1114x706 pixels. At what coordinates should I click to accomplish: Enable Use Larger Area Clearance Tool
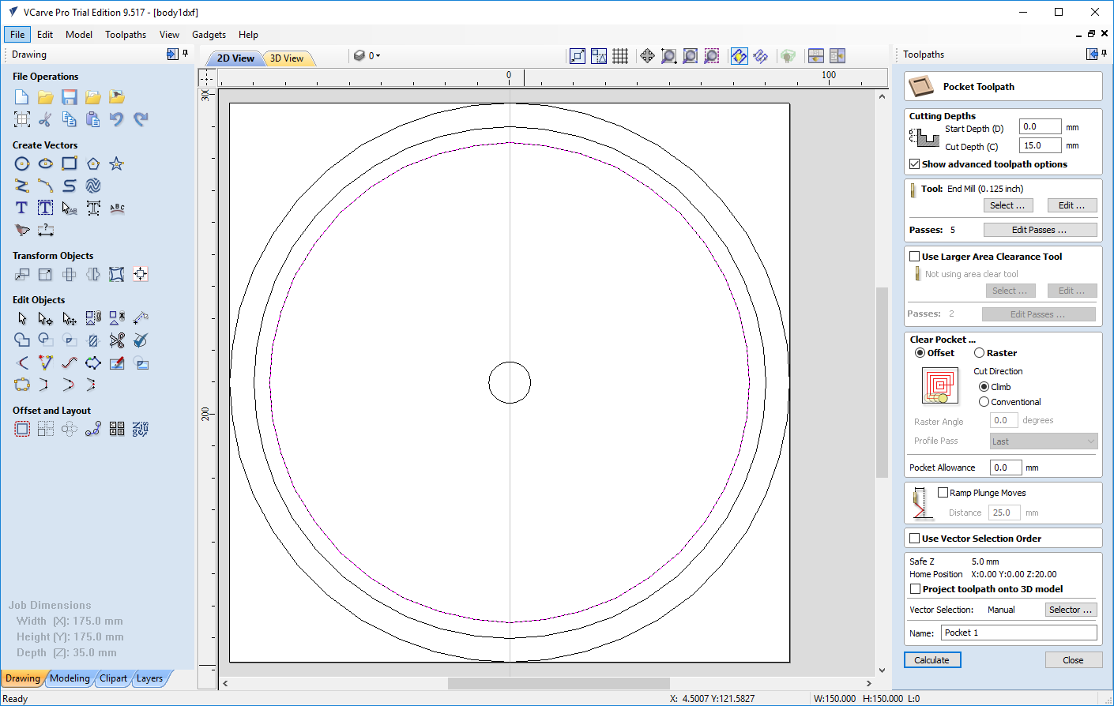tap(915, 257)
